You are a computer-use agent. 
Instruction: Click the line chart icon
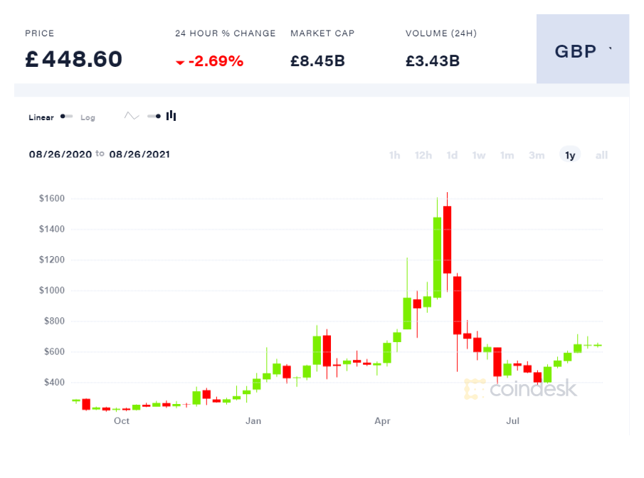pos(132,116)
